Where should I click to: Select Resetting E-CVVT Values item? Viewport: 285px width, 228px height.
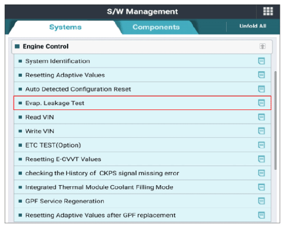point(142,159)
